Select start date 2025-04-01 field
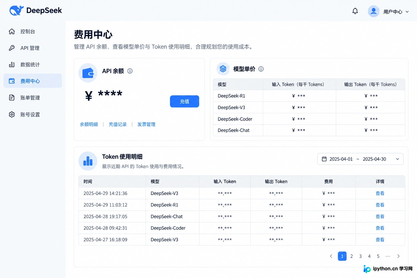417x278 pixels. point(341,159)
